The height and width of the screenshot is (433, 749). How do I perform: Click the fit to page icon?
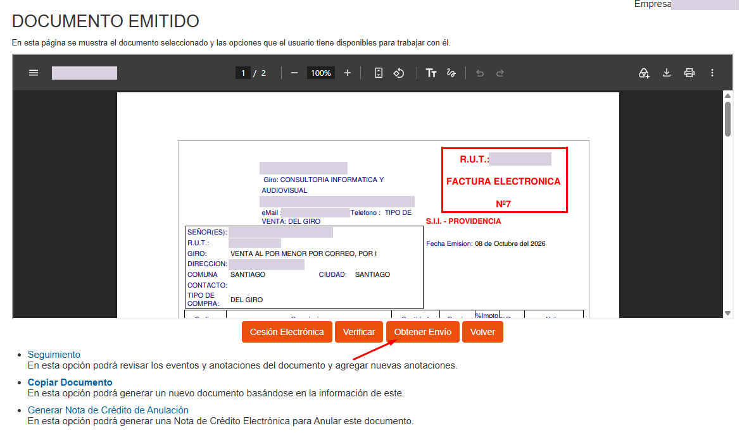point(379,73)
